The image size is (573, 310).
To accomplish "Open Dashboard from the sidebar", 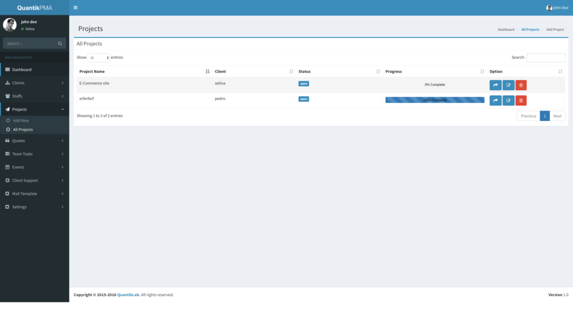I will pyautogui.click(x=35, y=69).
